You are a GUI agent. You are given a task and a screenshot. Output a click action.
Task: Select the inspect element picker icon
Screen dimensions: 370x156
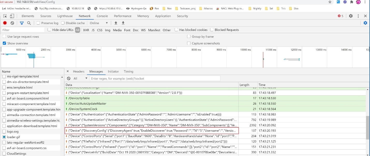tap(5, 16)
